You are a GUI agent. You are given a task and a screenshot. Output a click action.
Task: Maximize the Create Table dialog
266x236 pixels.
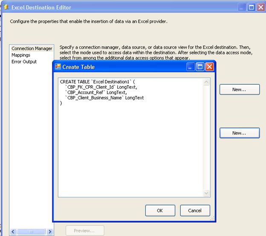pos(200,67)
